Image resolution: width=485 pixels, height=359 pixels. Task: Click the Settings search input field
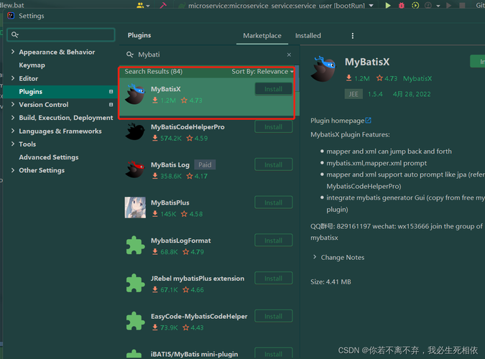point(61,34)
